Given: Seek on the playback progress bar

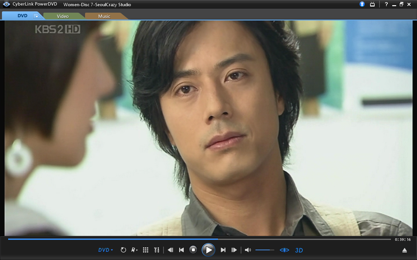Looking at the screenshot, I should pyautogui.click(x=199, y=239).
